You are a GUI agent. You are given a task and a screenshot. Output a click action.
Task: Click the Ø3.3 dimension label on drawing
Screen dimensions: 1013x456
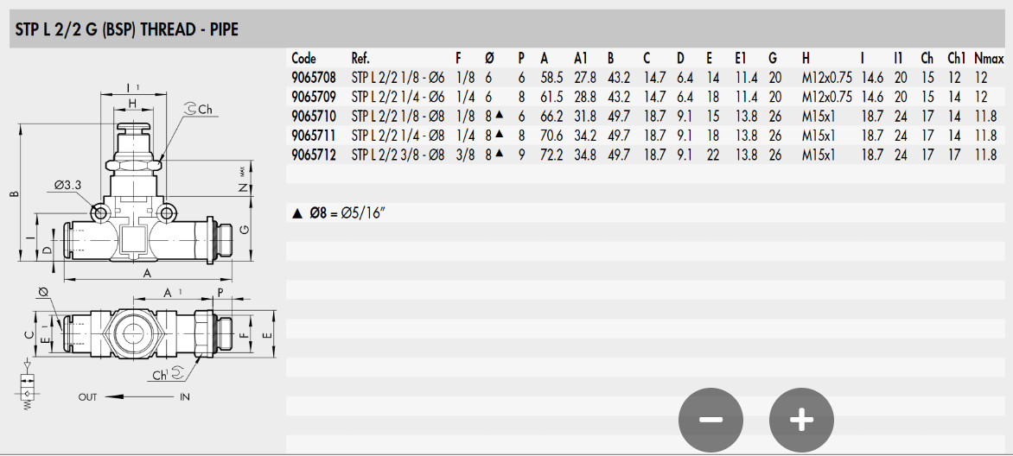click(x=68, y=185)
